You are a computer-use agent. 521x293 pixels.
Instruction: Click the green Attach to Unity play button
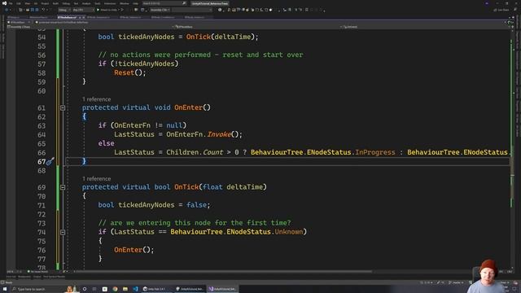pos(98,10)
